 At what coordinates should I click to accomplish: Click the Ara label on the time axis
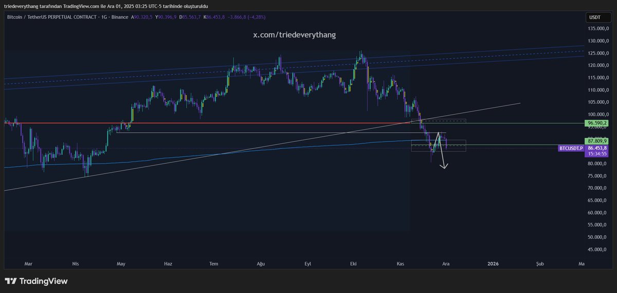tap(446, 264)
